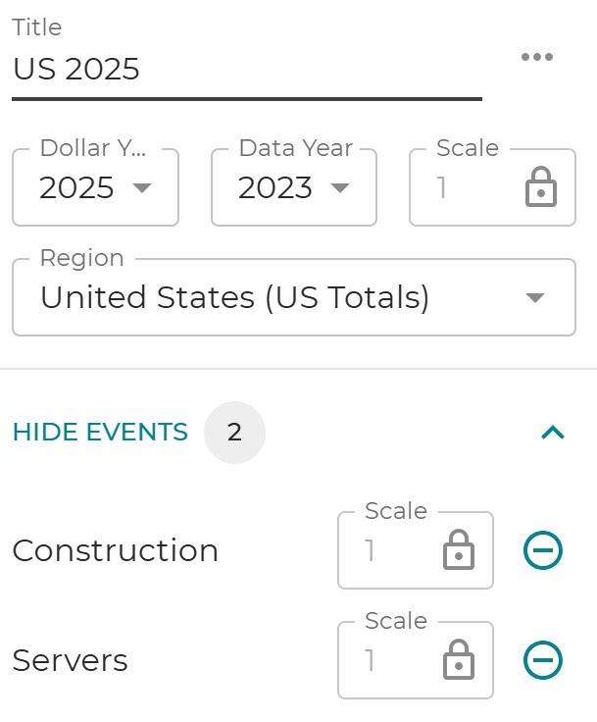The height and width of the screenshot is (722, 597).
Task: Unlock the top project Scale lock icon
Action: pyautogui.click(x=541, y=187)
